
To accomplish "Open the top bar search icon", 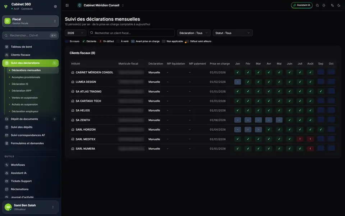I will coord(317,5).
